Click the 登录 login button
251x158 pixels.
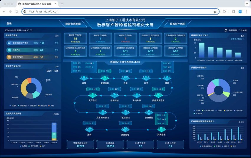[9, 23]
